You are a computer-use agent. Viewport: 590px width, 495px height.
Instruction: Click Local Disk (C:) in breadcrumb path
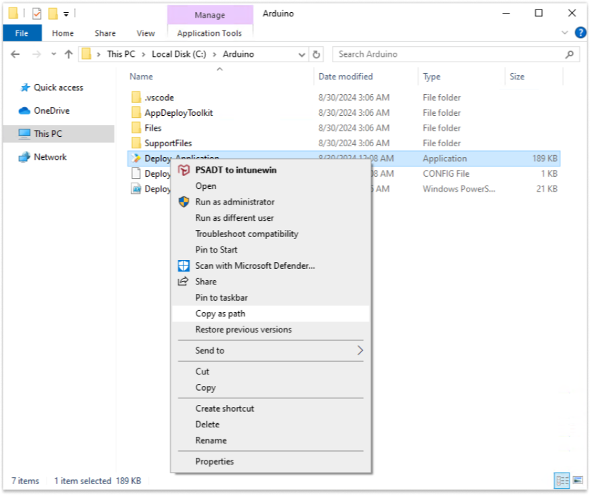click(x=179, y=54)
